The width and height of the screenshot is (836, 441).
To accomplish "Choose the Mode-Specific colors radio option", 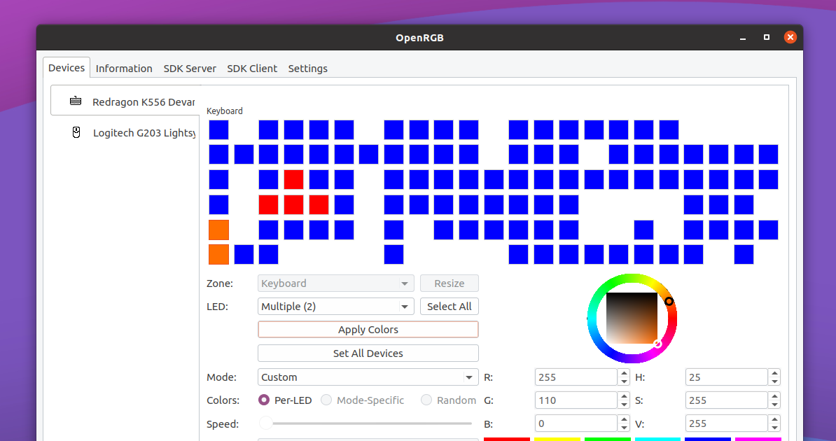I will (x=326, y=400).
